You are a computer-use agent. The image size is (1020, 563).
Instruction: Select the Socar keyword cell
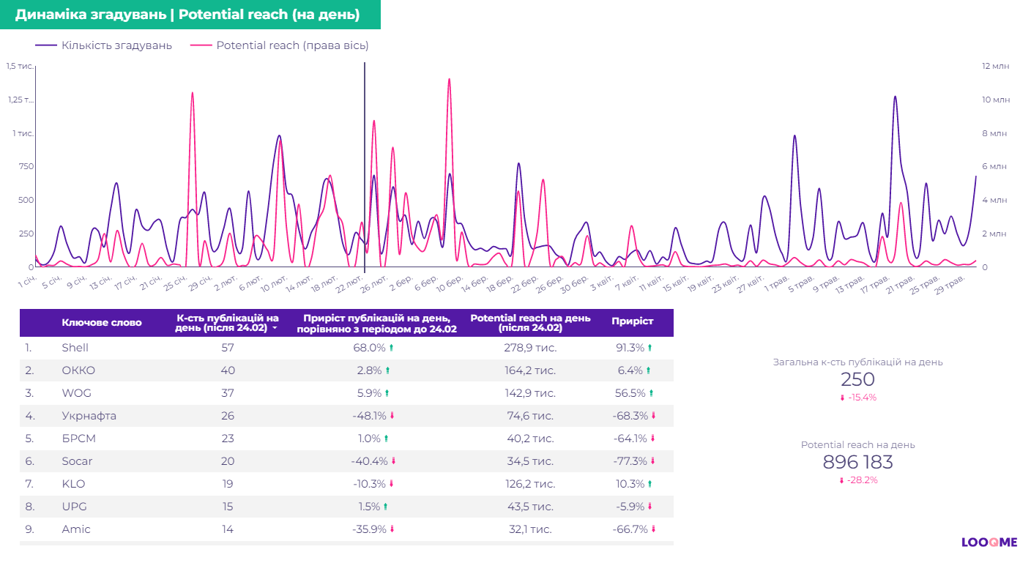coord(77,461)
